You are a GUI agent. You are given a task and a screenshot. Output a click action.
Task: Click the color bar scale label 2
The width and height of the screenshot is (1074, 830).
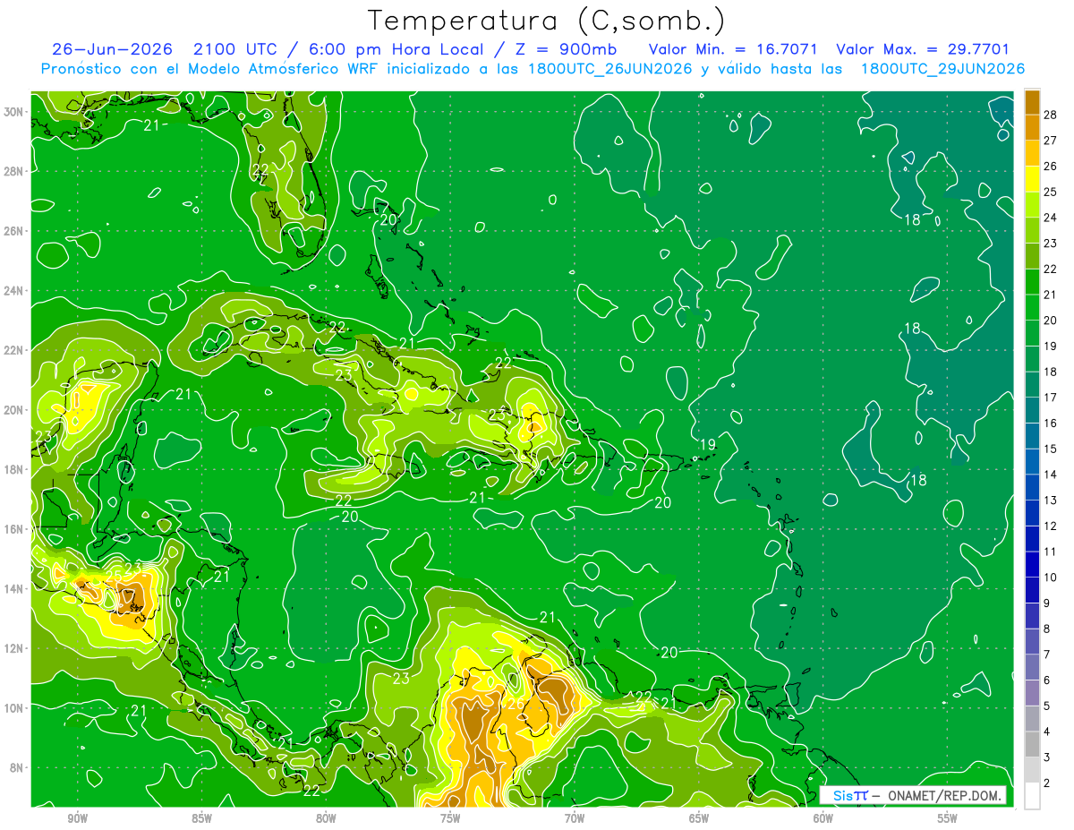click(x=1047, y=783)
